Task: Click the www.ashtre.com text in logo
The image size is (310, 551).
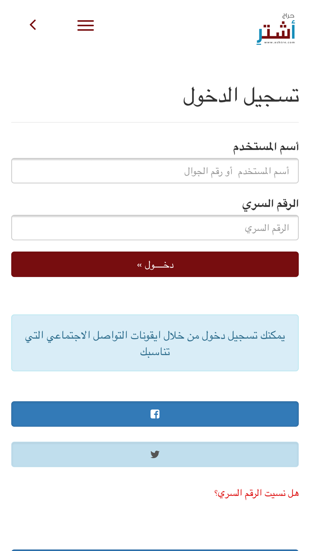Action: click(x=280, y=42)
